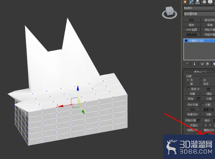Click green Y-axis arrow of gizmo
The width and height of the screenshot is (215, 159).
(83, 112)
